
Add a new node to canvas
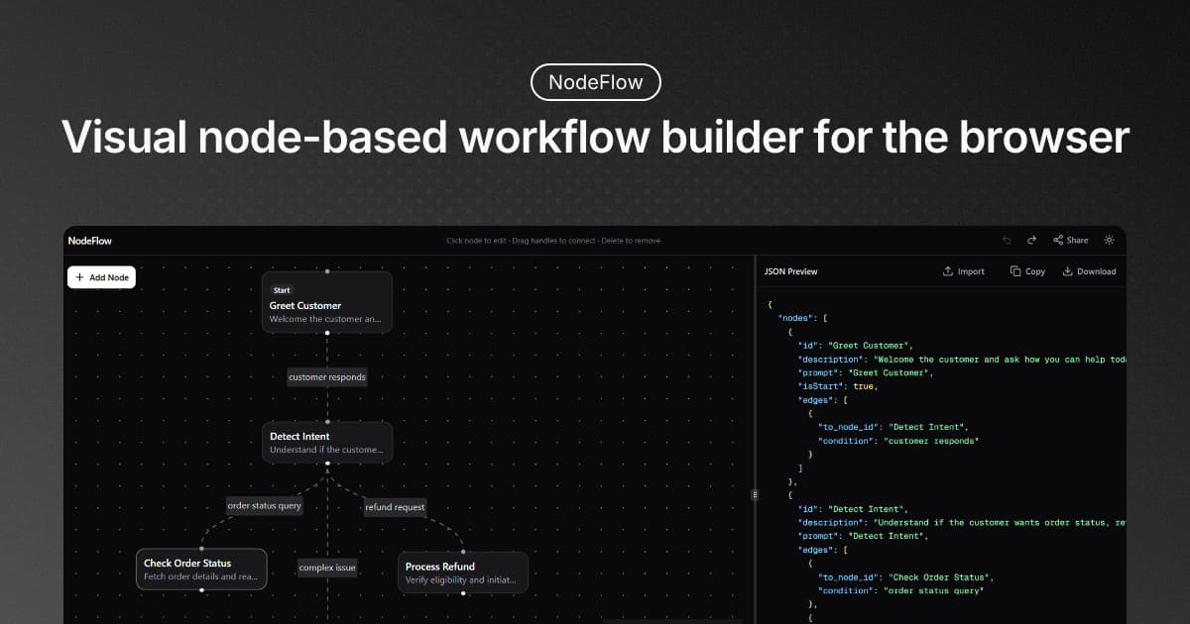point(101,277)
